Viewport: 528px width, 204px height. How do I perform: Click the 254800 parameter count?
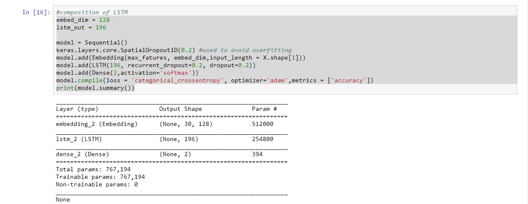pyautogui.click(x=263, y=139)
